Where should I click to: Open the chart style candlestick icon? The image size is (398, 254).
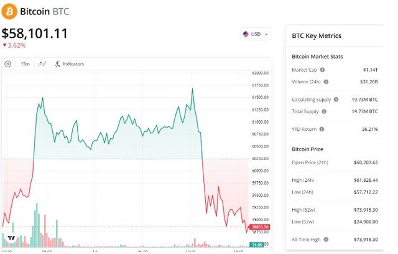click(x=42, y=63)
